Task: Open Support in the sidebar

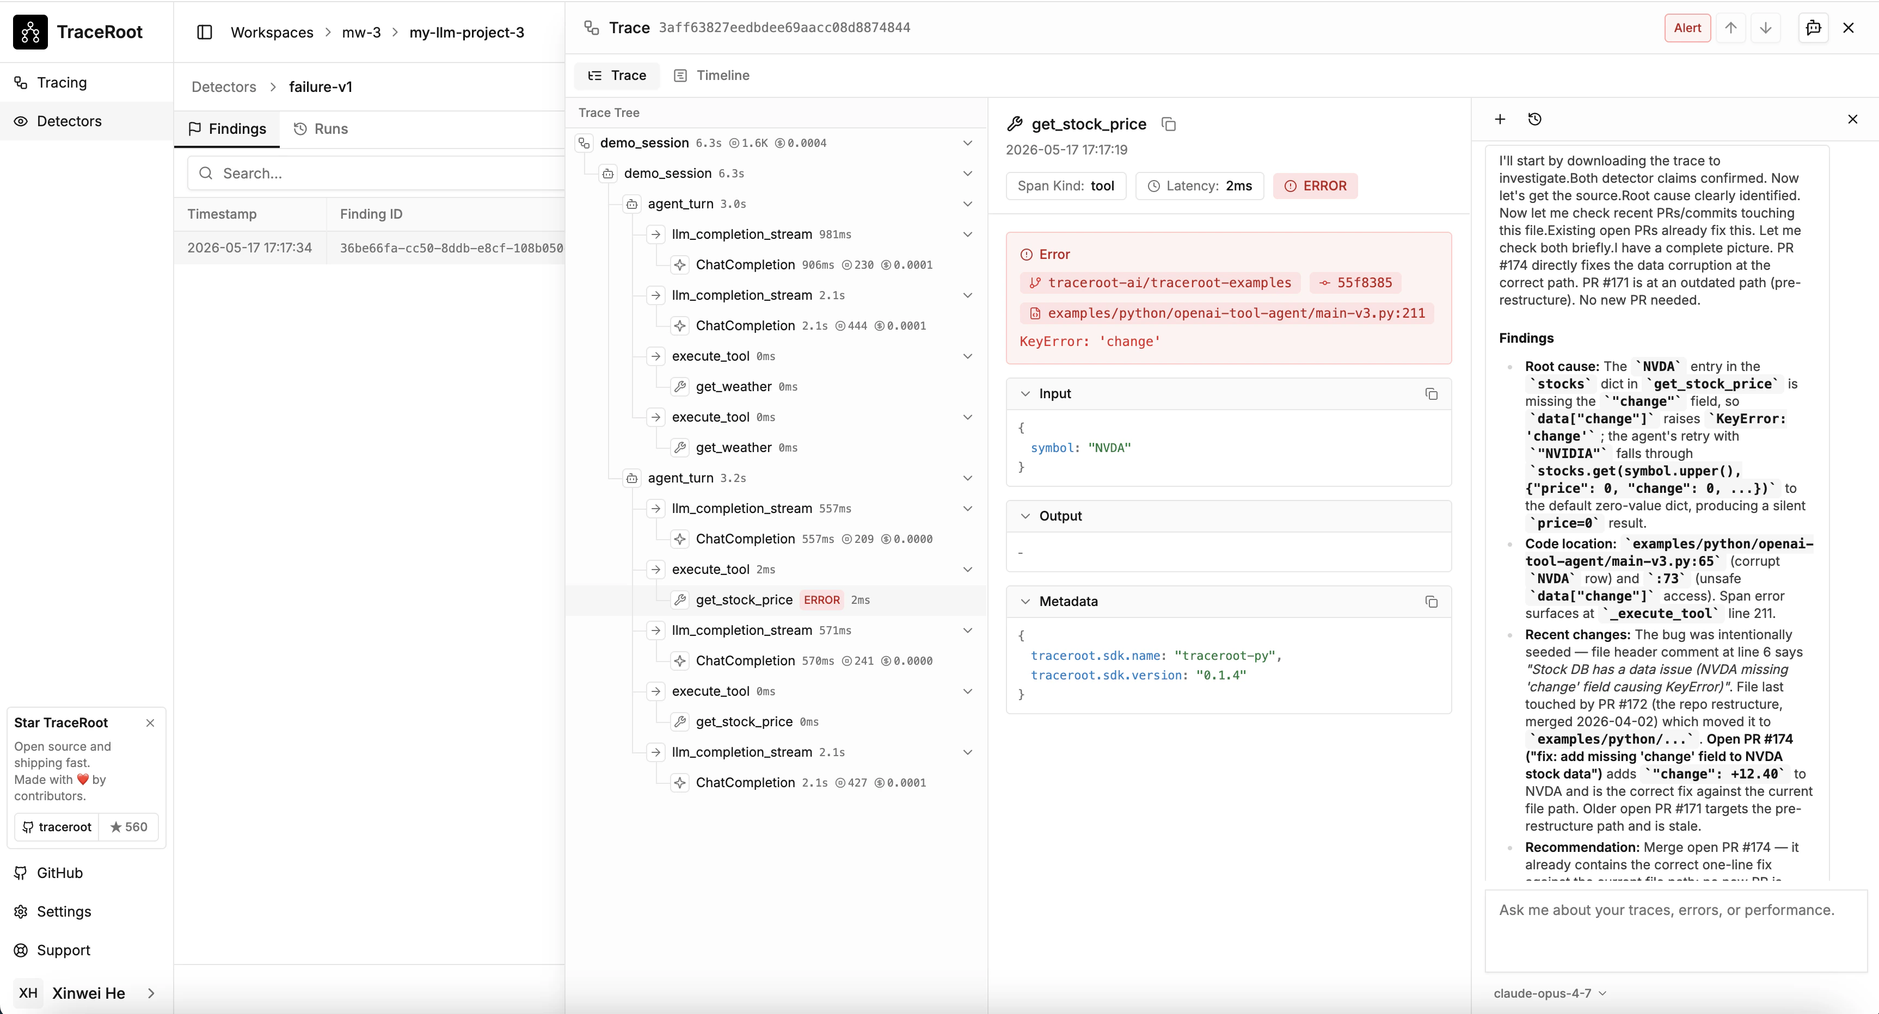Action: tap(87, 950)
